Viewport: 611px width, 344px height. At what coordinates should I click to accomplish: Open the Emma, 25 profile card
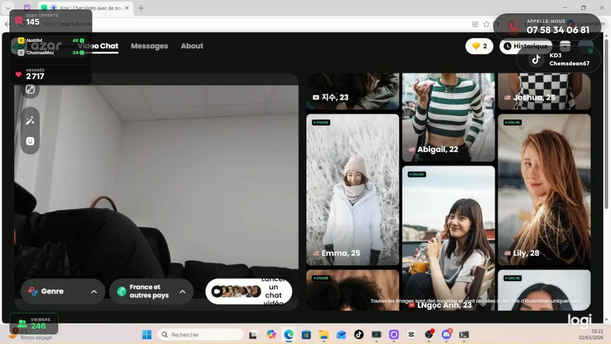[x=353, y=190]
